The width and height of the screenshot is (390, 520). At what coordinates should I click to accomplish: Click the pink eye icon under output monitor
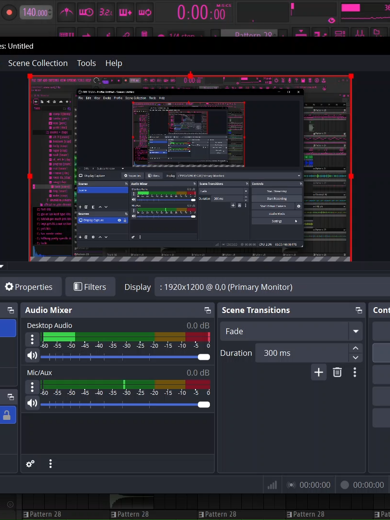click(x=331, y=21)
